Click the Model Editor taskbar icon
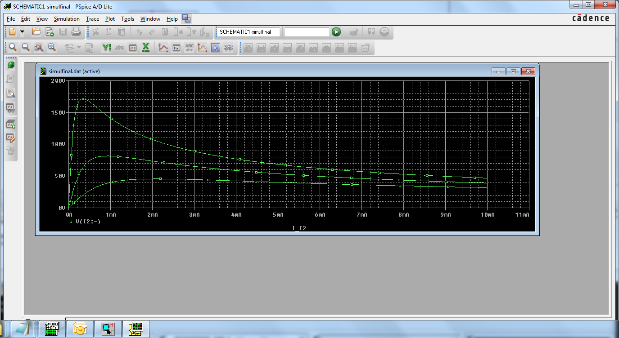Screen dimensions: 619x338 click(52, 329)
